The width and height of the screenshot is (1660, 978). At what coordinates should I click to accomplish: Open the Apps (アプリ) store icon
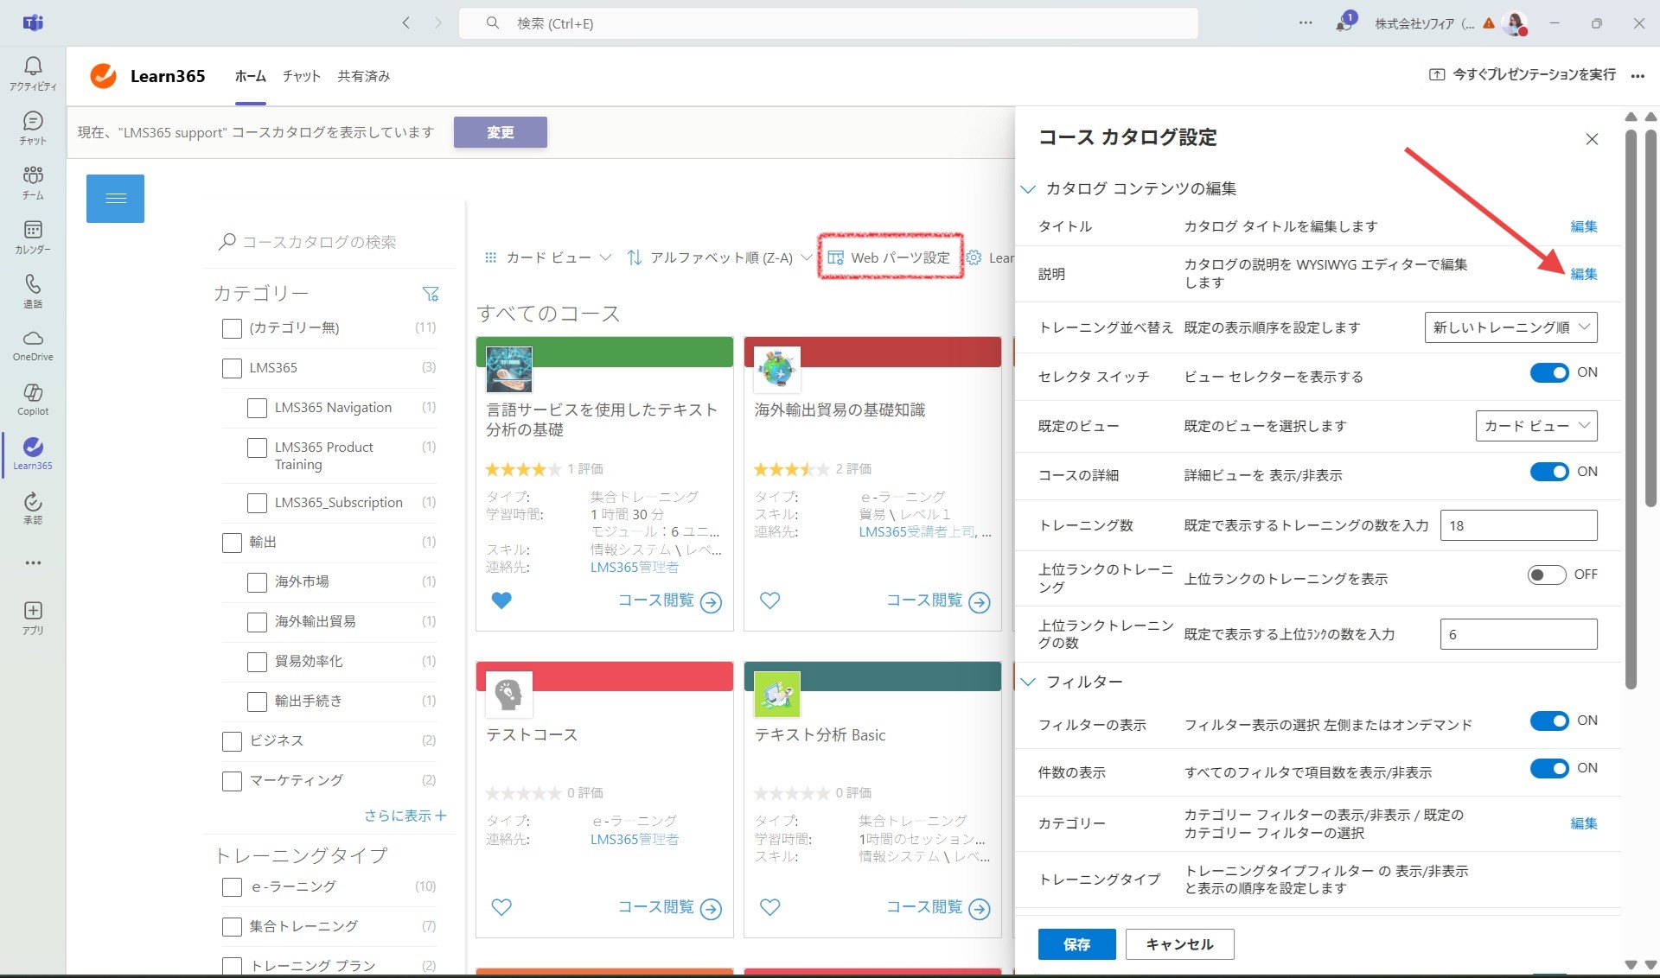(33, 618)
